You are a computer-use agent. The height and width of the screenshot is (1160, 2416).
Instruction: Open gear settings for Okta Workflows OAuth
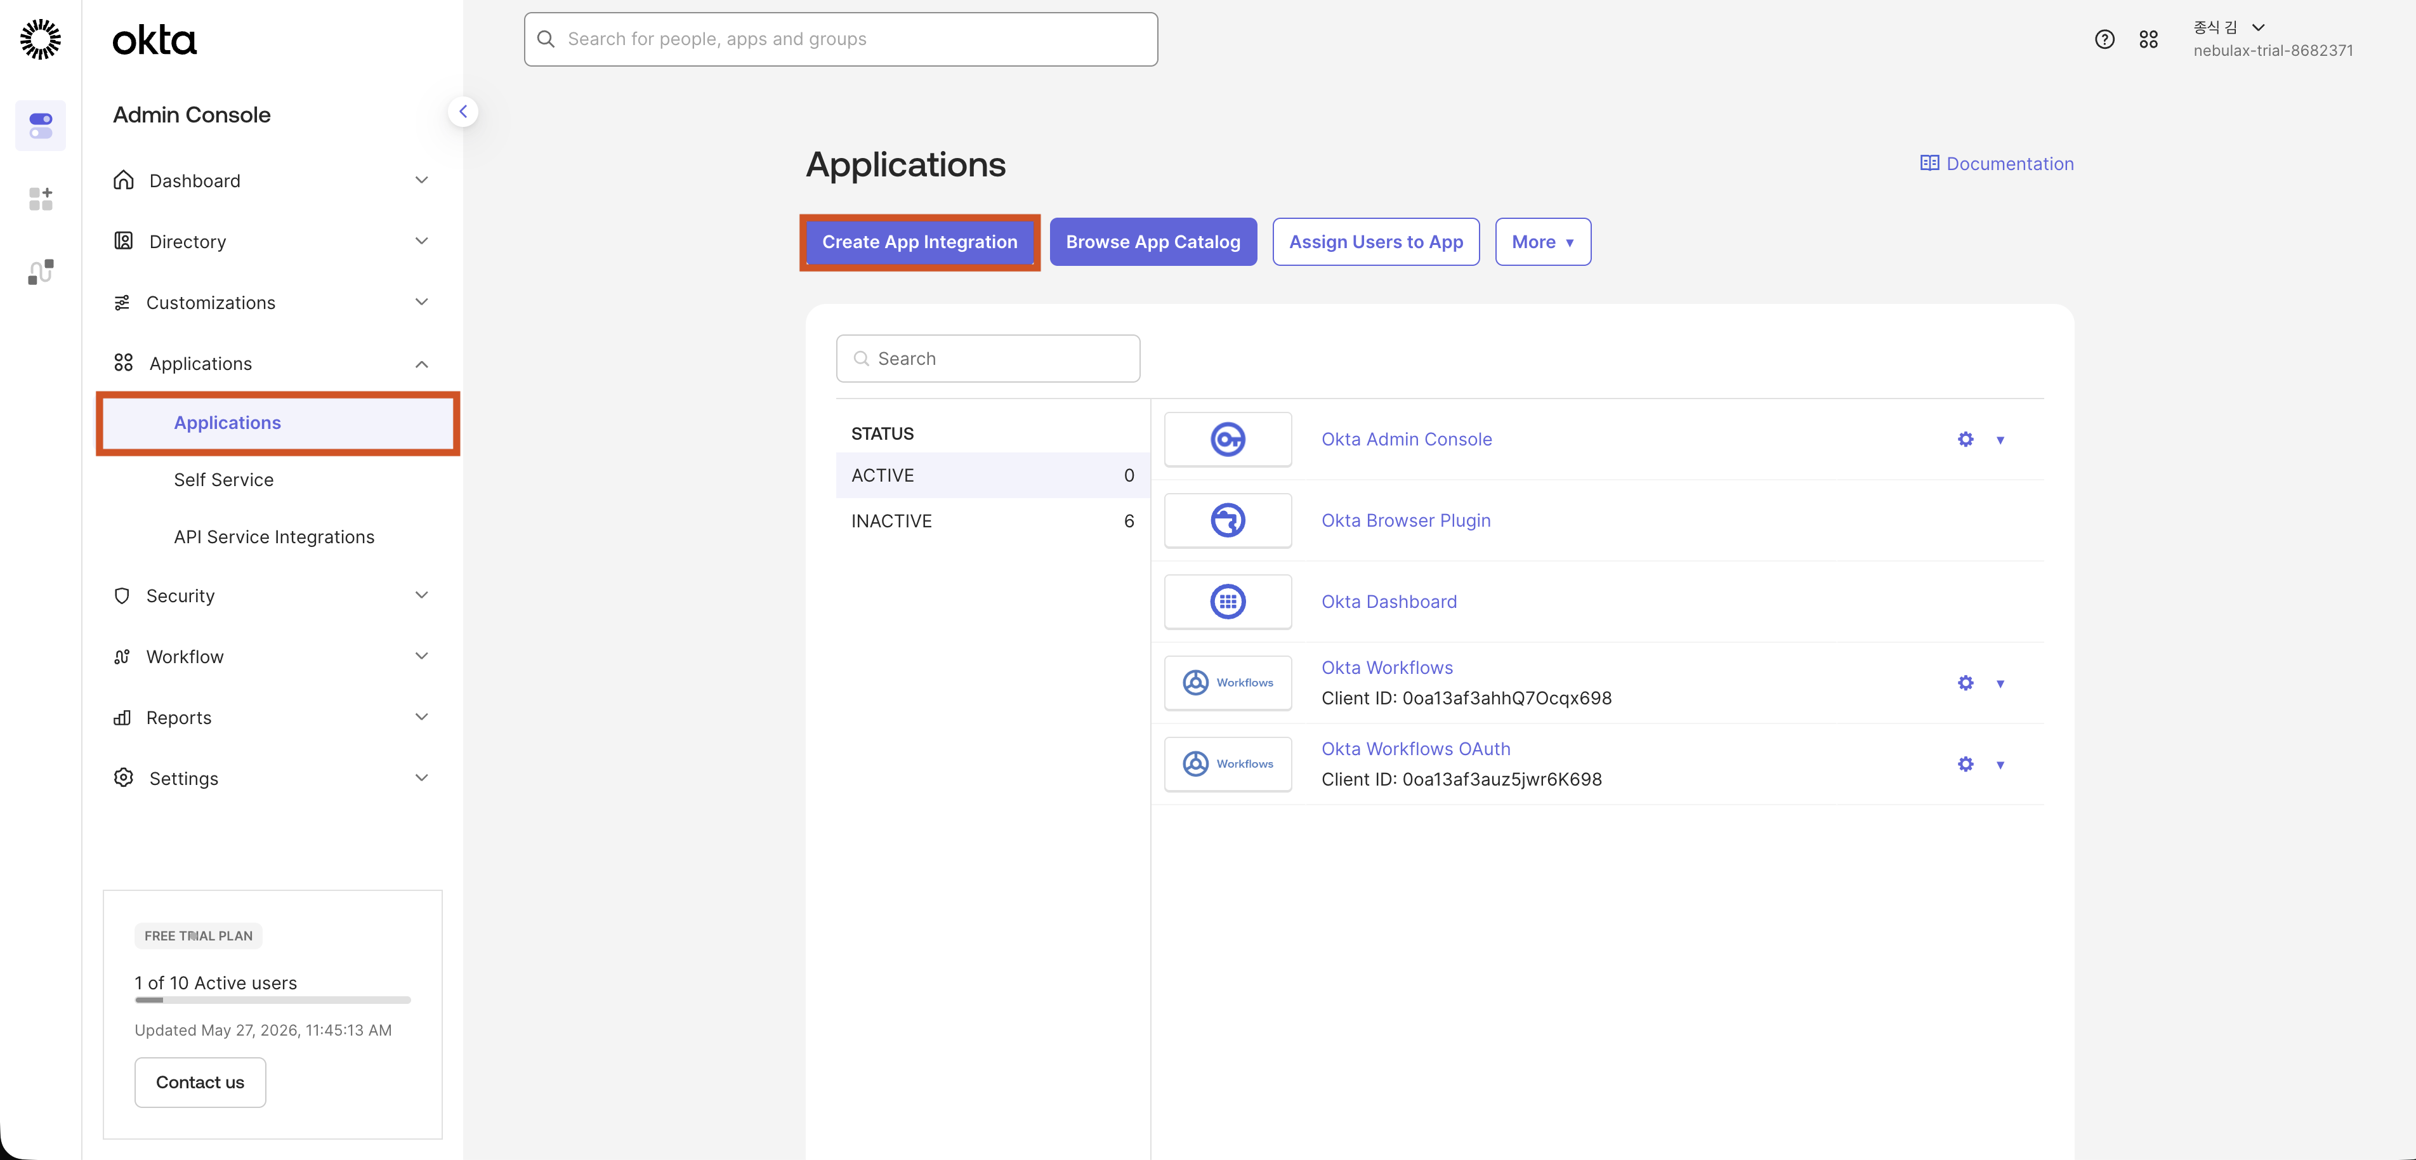tap(1966, 763)
